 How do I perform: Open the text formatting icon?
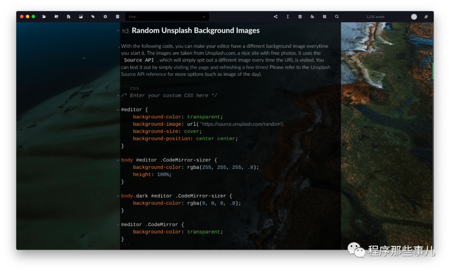pyautogui.click(x=312, y=17)
